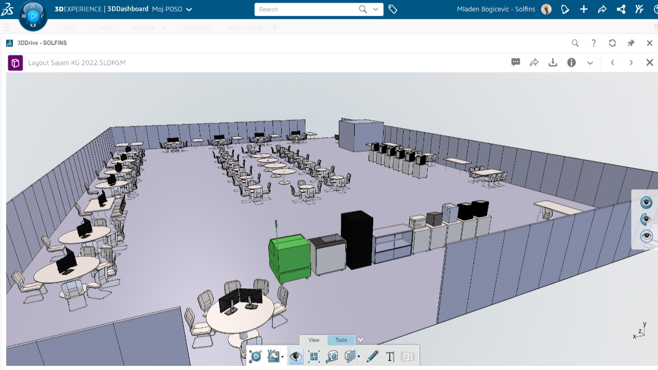Switch to the View tab
The height and width of the screenshot is (370, 658).
pyautogui.click(x=314, y=340)
